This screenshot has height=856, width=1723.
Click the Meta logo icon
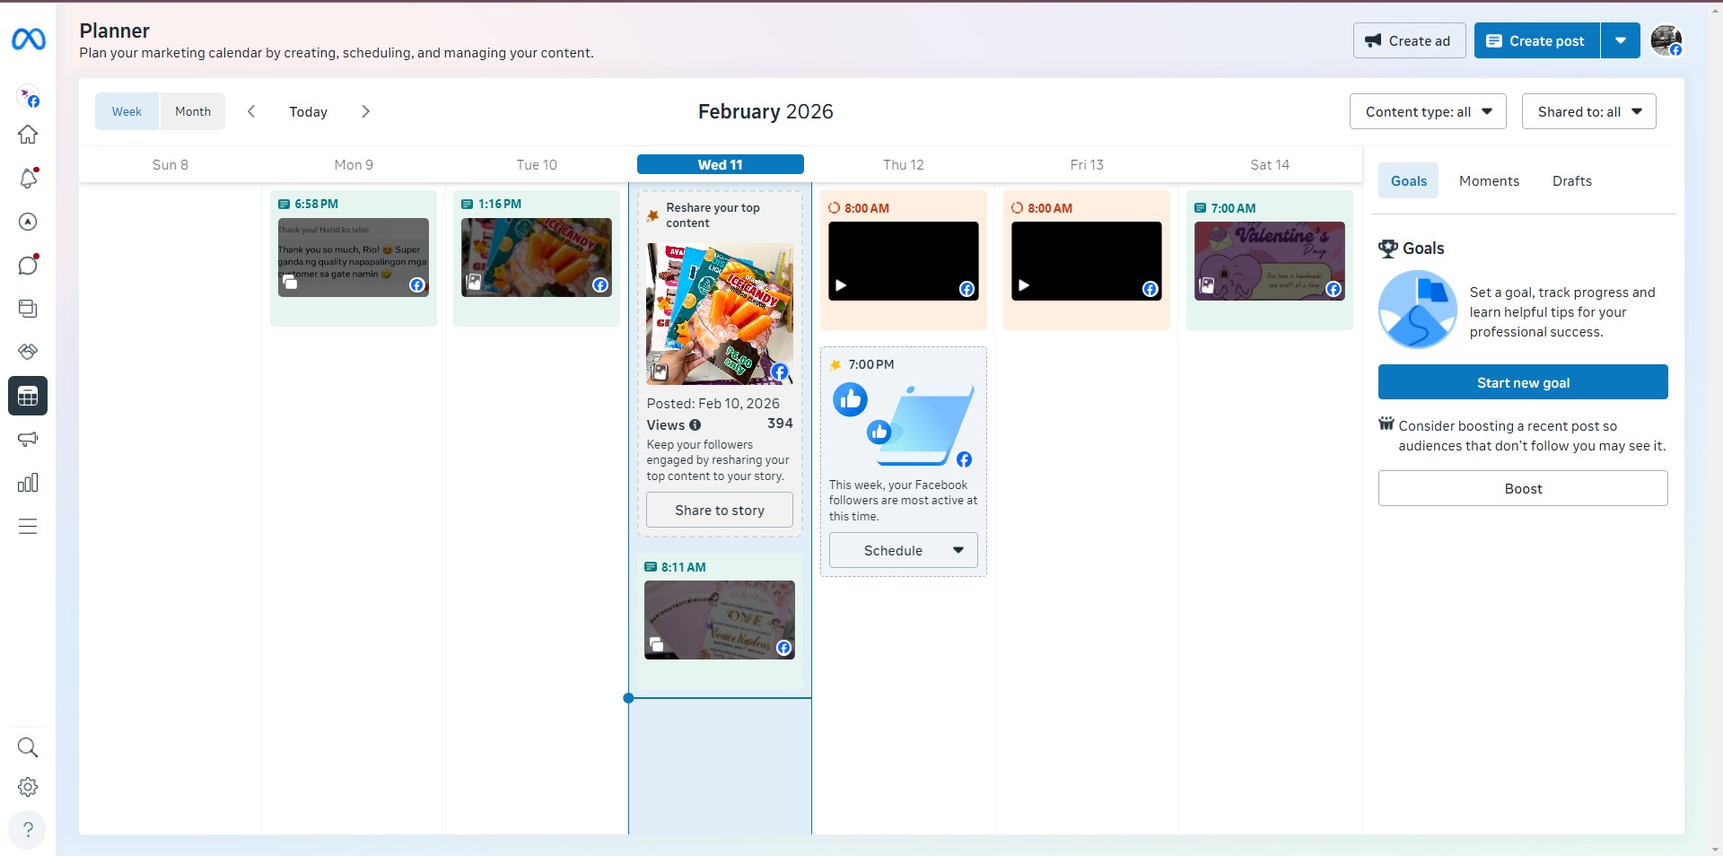[x=29, y=39]
